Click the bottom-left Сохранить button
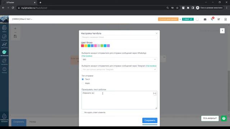Image resolution: width=230 pixels, height=129 pixels. coord(19,122)
